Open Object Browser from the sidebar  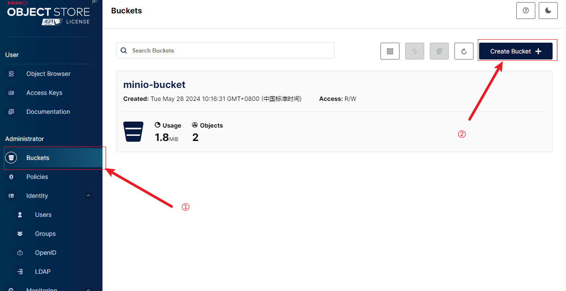tap(48, 74)
